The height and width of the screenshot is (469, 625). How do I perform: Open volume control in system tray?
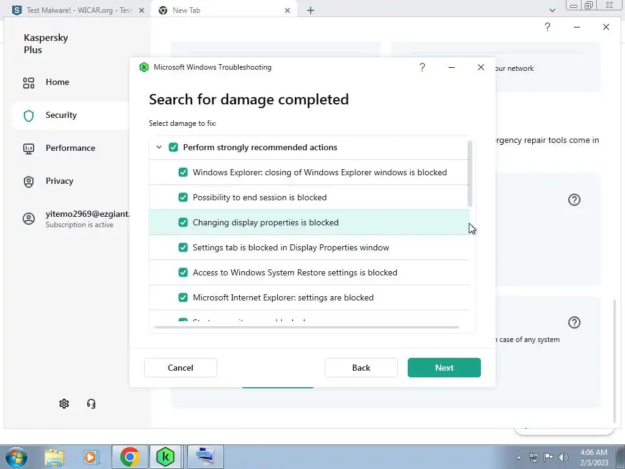tap(563, 457)
